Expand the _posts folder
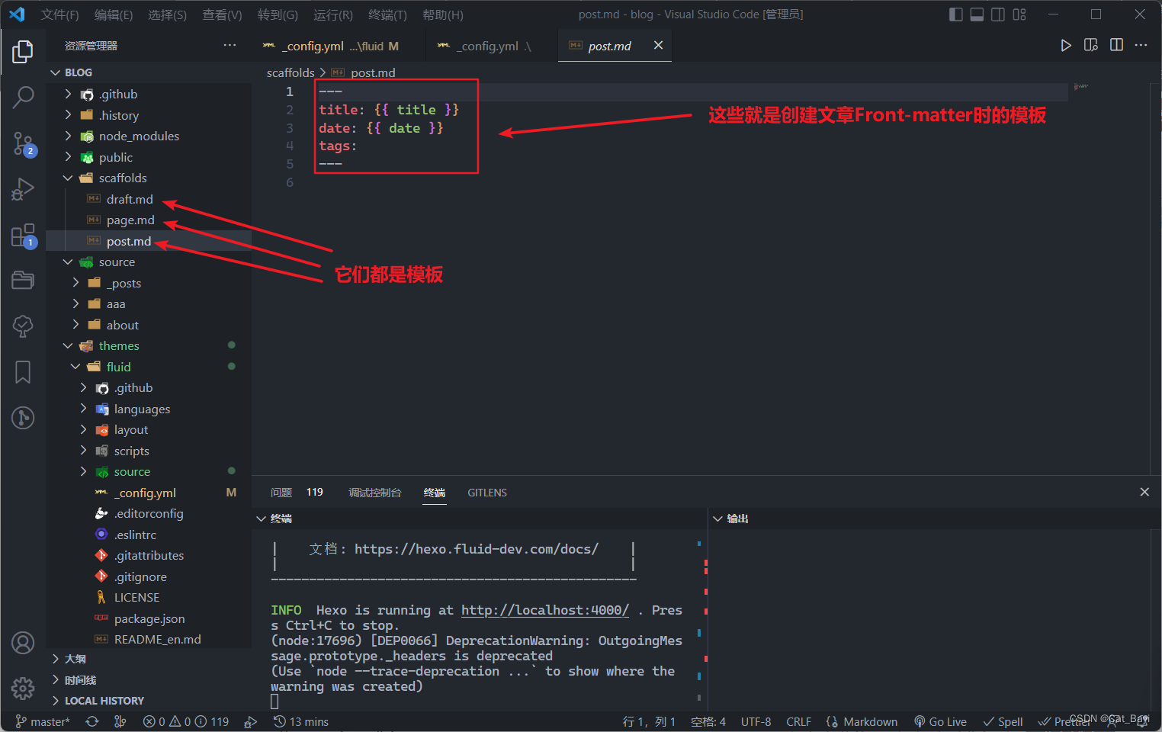The image size is (1162, 732). (x=149, y=283)
